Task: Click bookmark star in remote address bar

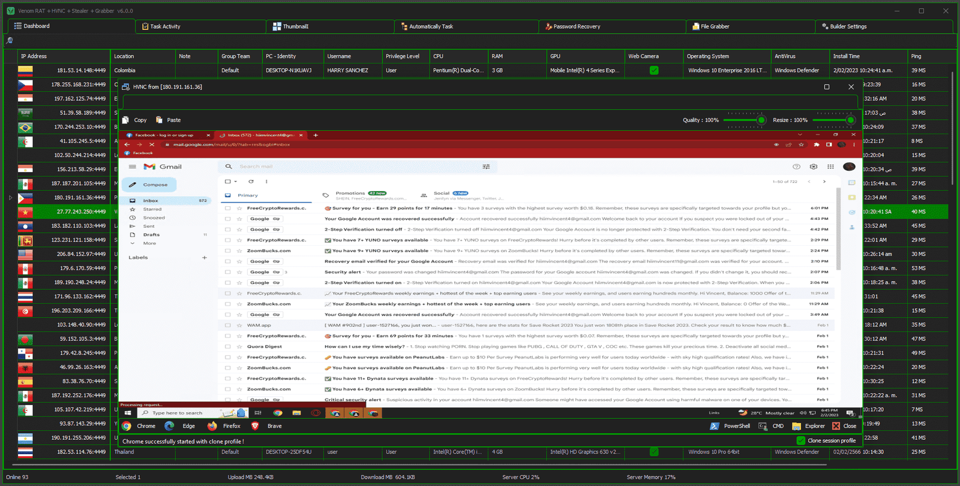Action: pyautogui.click(x=801, y=144)
